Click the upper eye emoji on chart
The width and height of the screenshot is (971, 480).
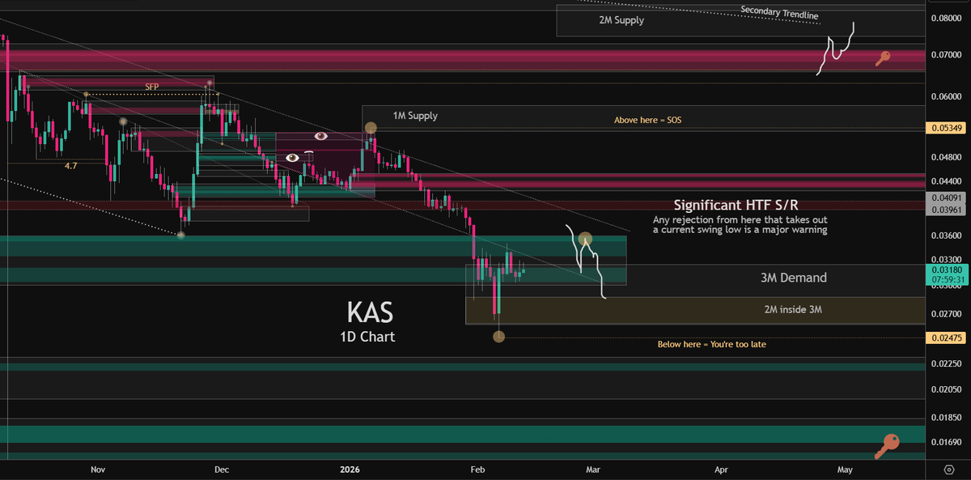coord(321,136)
